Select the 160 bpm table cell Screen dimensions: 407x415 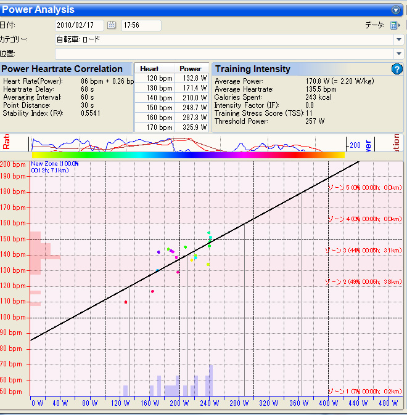tap(155, 118)
